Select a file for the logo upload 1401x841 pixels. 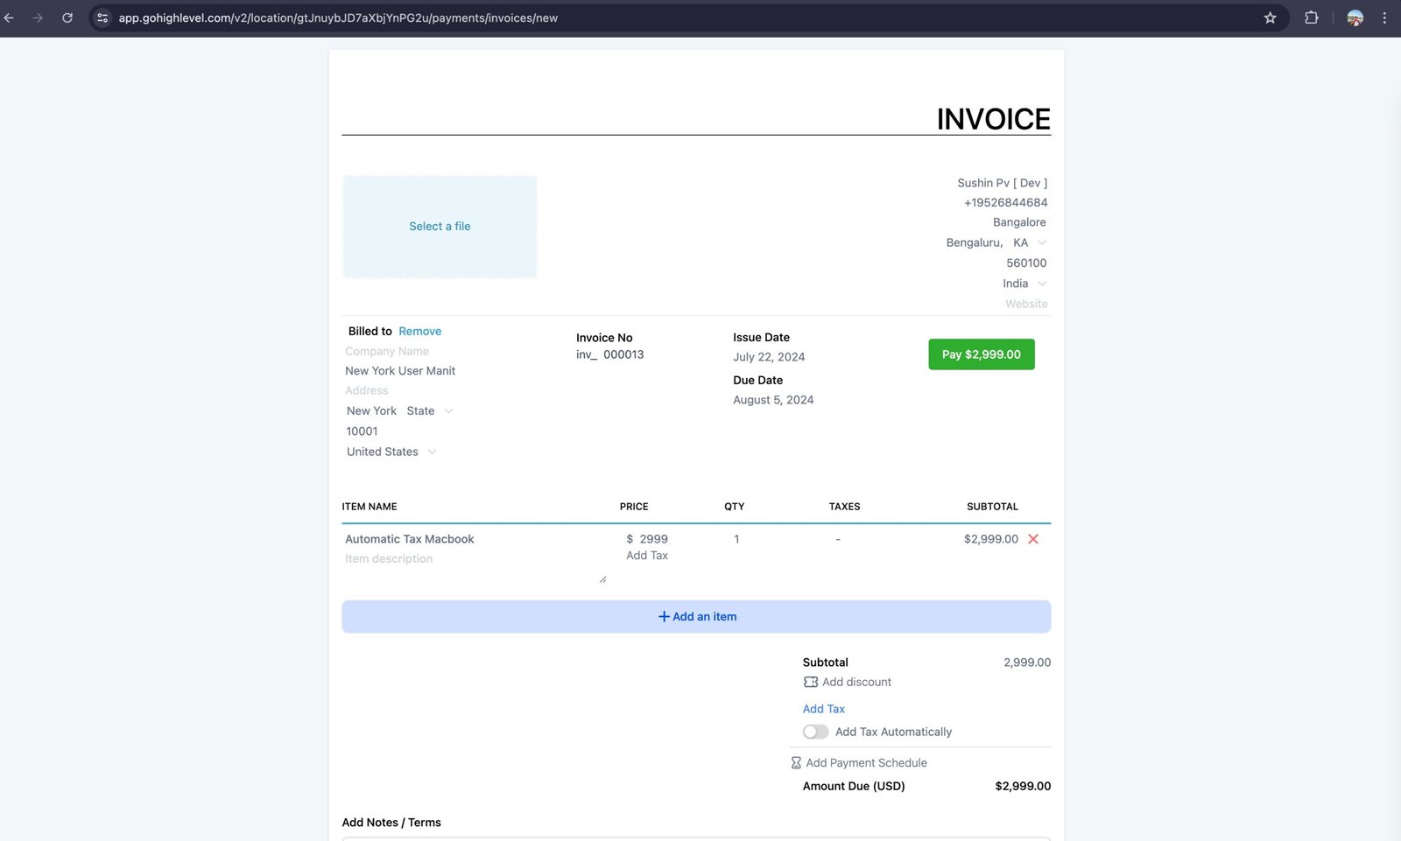coord(440,227)
